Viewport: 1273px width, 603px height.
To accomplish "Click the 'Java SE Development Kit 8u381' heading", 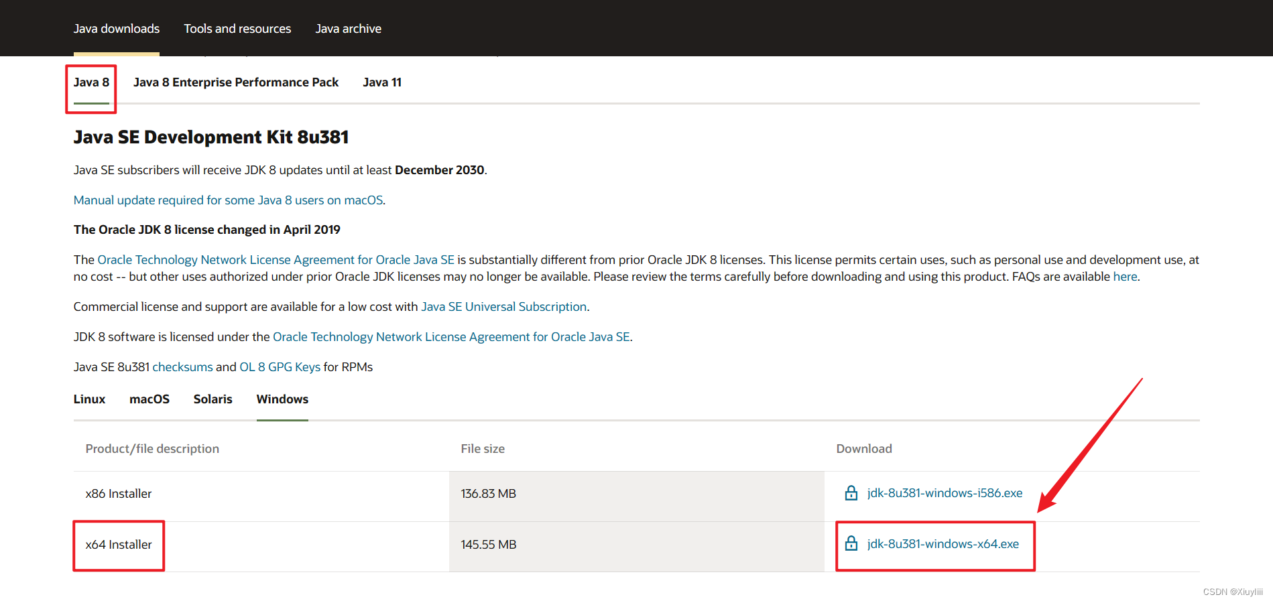I will pyautogui.click(x=211, y=137).
